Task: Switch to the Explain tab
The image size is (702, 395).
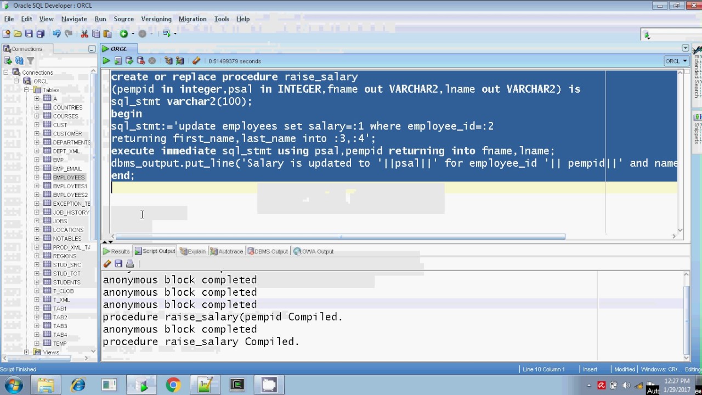Action: coord(193,251)
